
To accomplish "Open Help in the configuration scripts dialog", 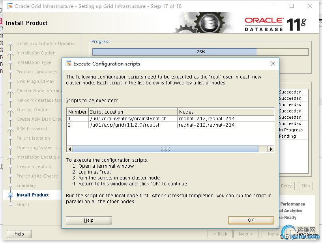I will click(89, 220).
